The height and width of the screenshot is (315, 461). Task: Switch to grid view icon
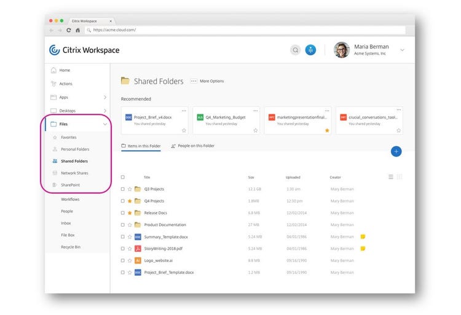click(x=400, y=177)
